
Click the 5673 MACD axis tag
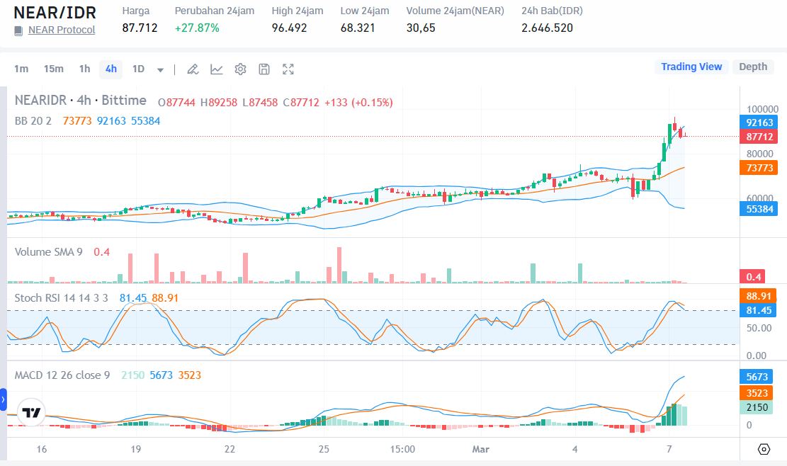pyautogui.click(x=757, y=377)
